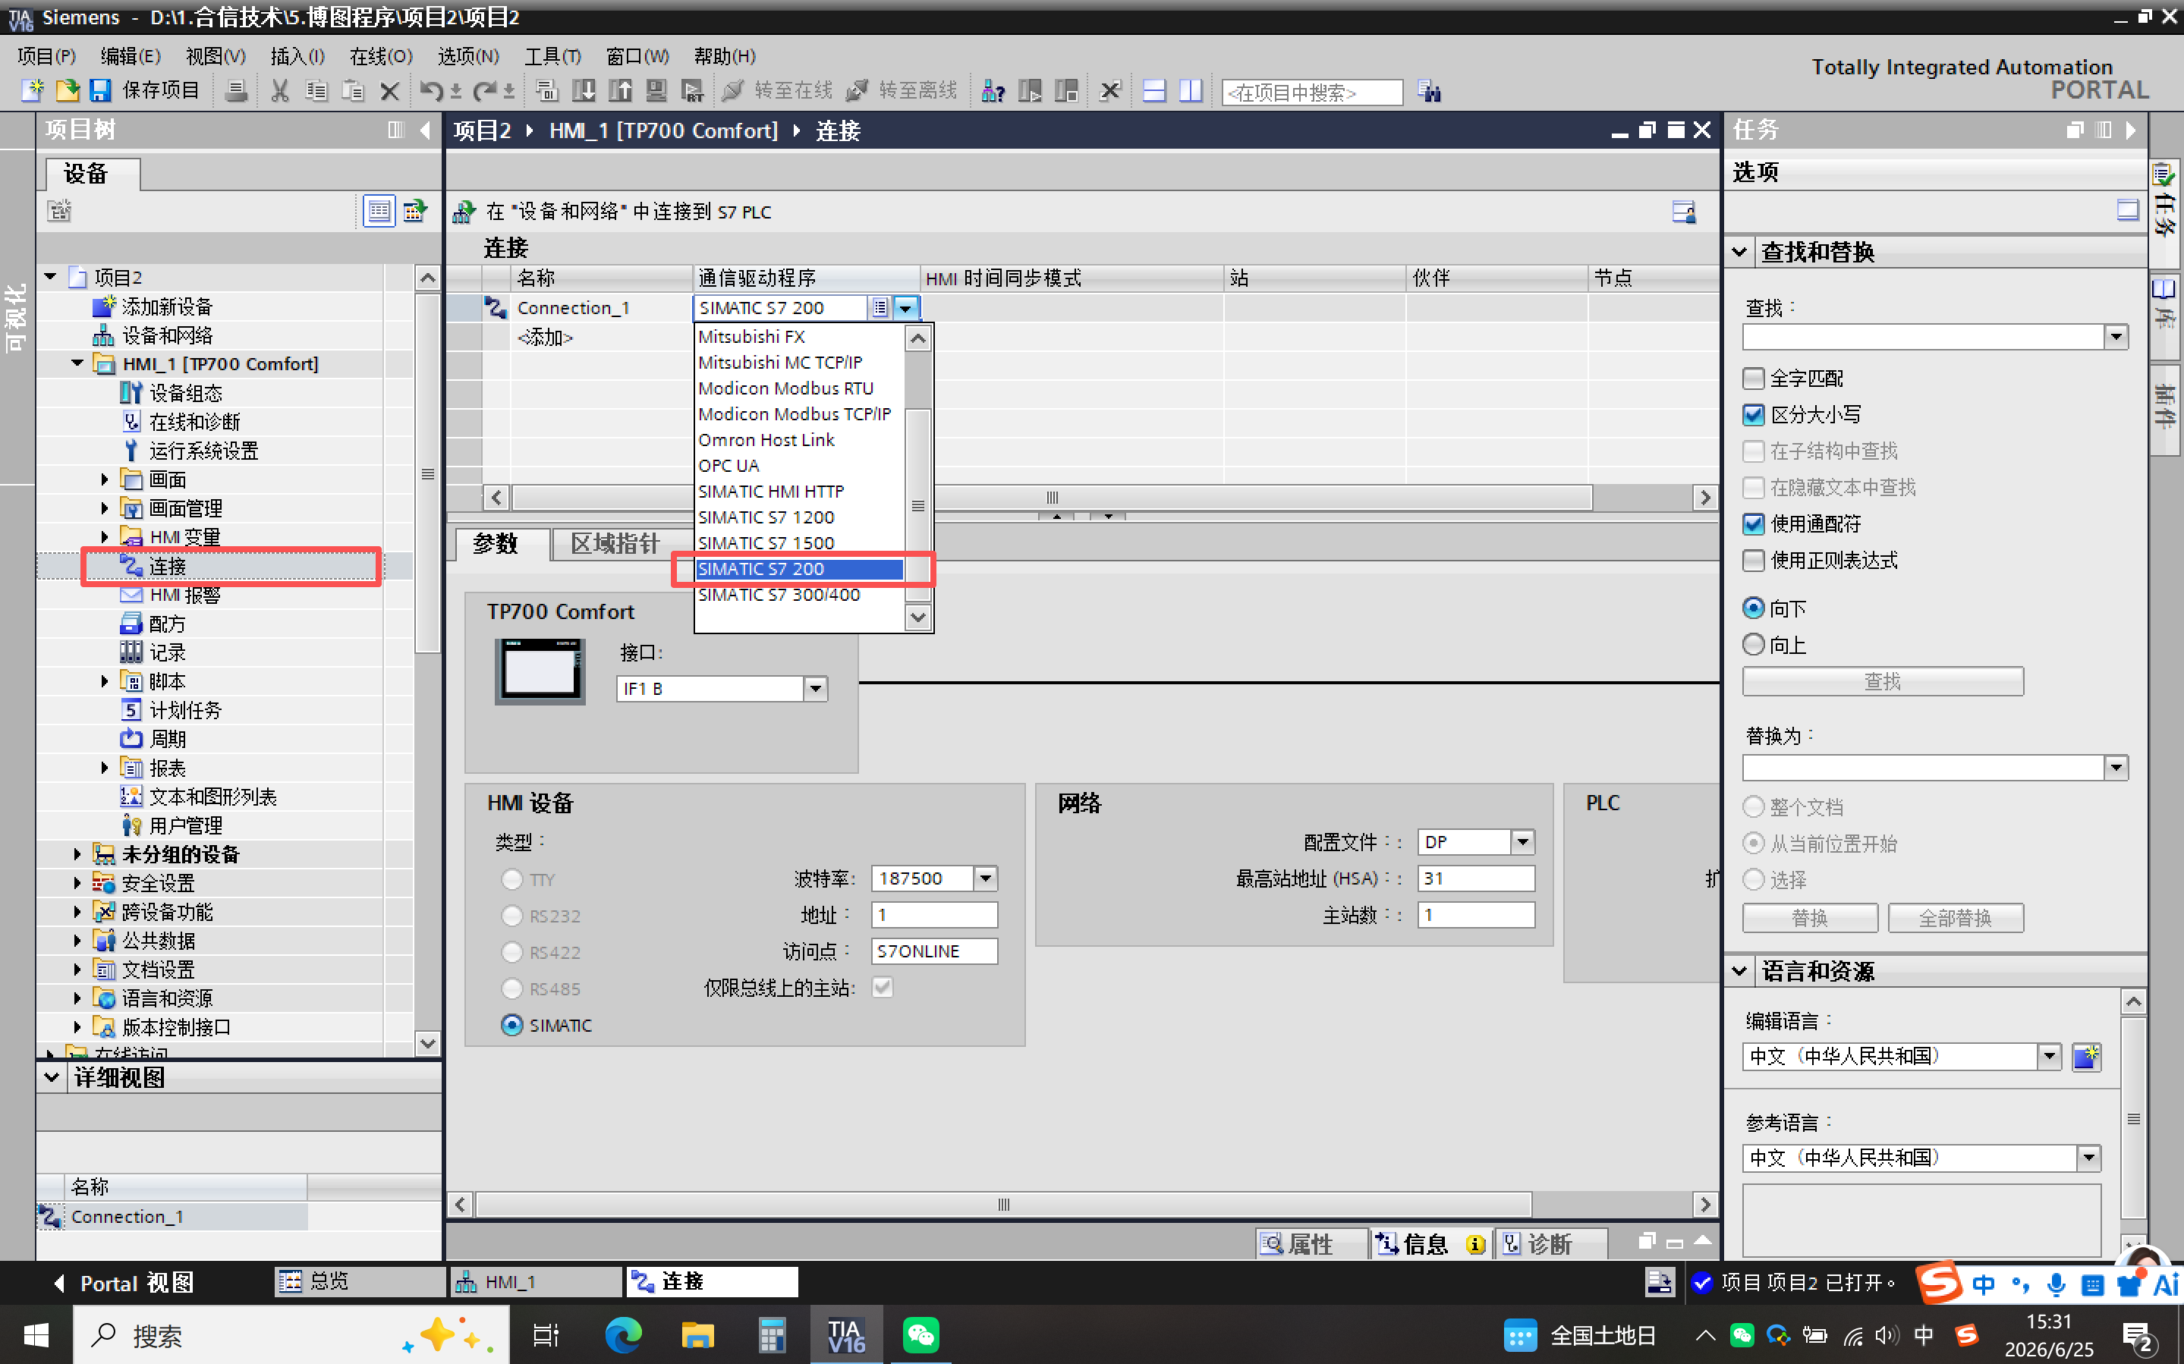2184x1364 pixels.
Task: Select the 向下 radio button
Action: 1753,608
